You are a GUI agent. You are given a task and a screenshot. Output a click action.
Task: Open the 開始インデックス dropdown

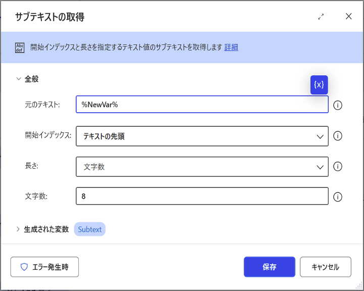coord(202,136)
